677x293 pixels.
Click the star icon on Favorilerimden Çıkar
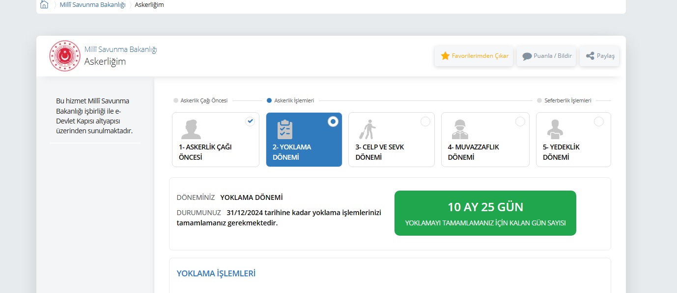click(445, 56)
